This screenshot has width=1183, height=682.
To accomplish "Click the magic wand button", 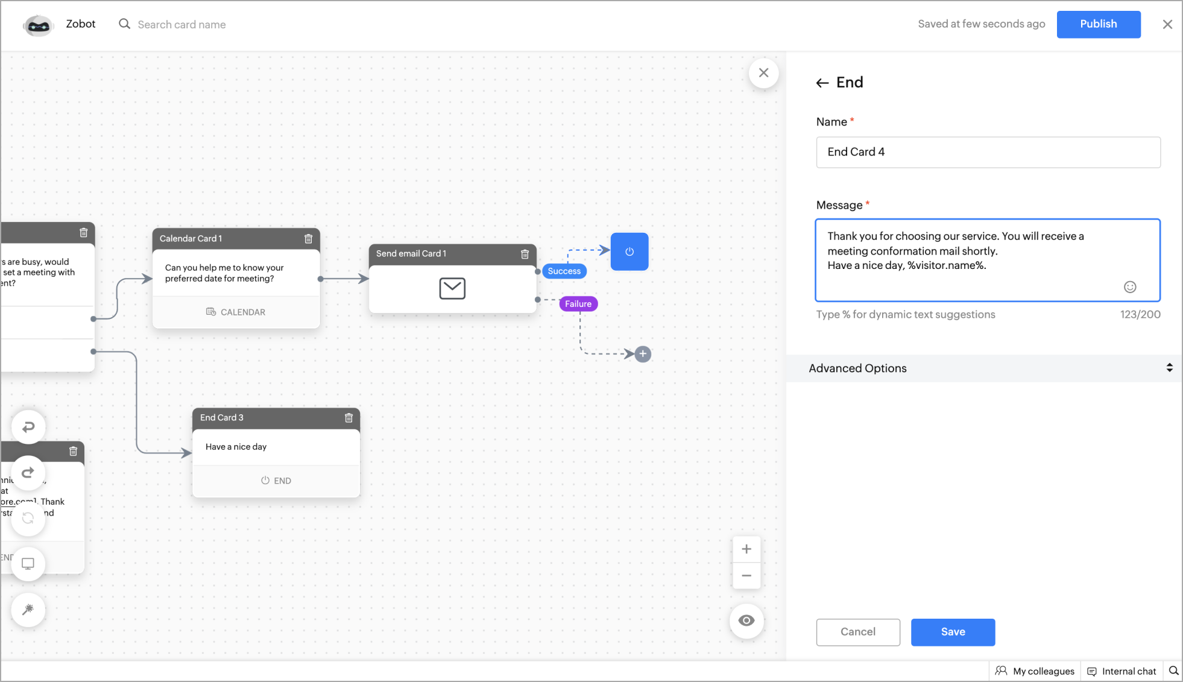I will pyautogui.click(x=28, y=610).
